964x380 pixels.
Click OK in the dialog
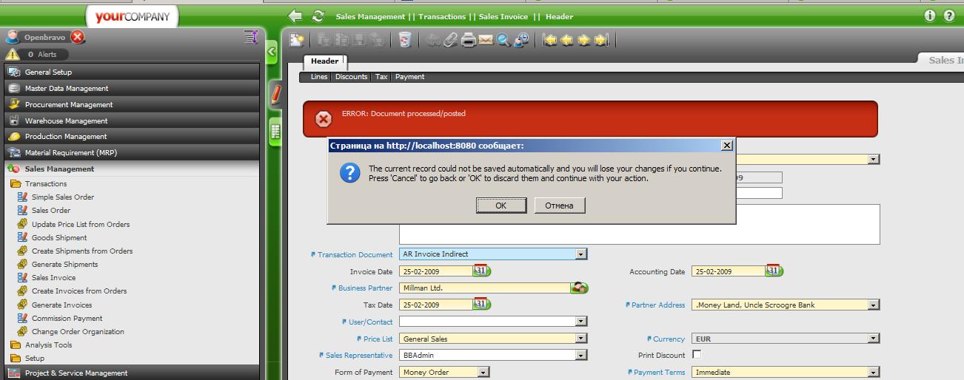pyautogui.click(x=501, y=206)
